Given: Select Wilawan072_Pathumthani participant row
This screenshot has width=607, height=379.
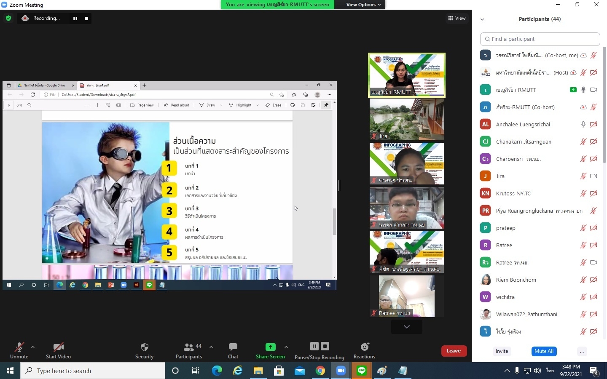Looking at the screenshot, I should [539, 314].
